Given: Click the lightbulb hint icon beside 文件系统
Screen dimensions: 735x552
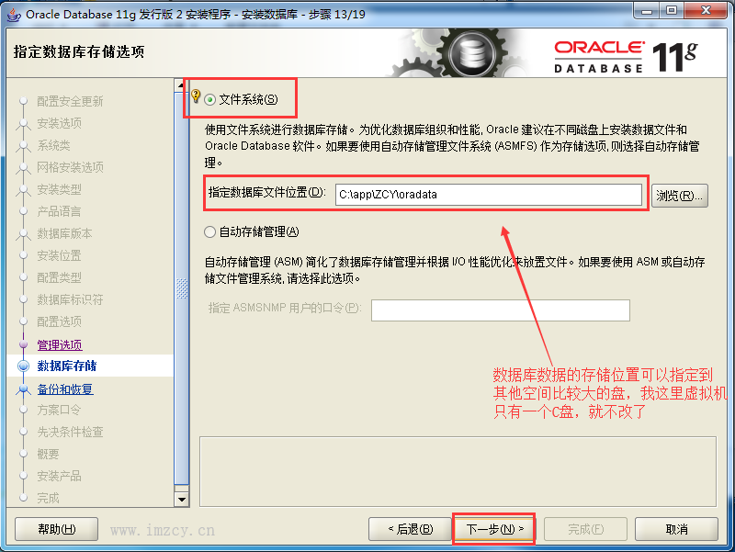Looking at the screenshot, I should pos(196,96).
